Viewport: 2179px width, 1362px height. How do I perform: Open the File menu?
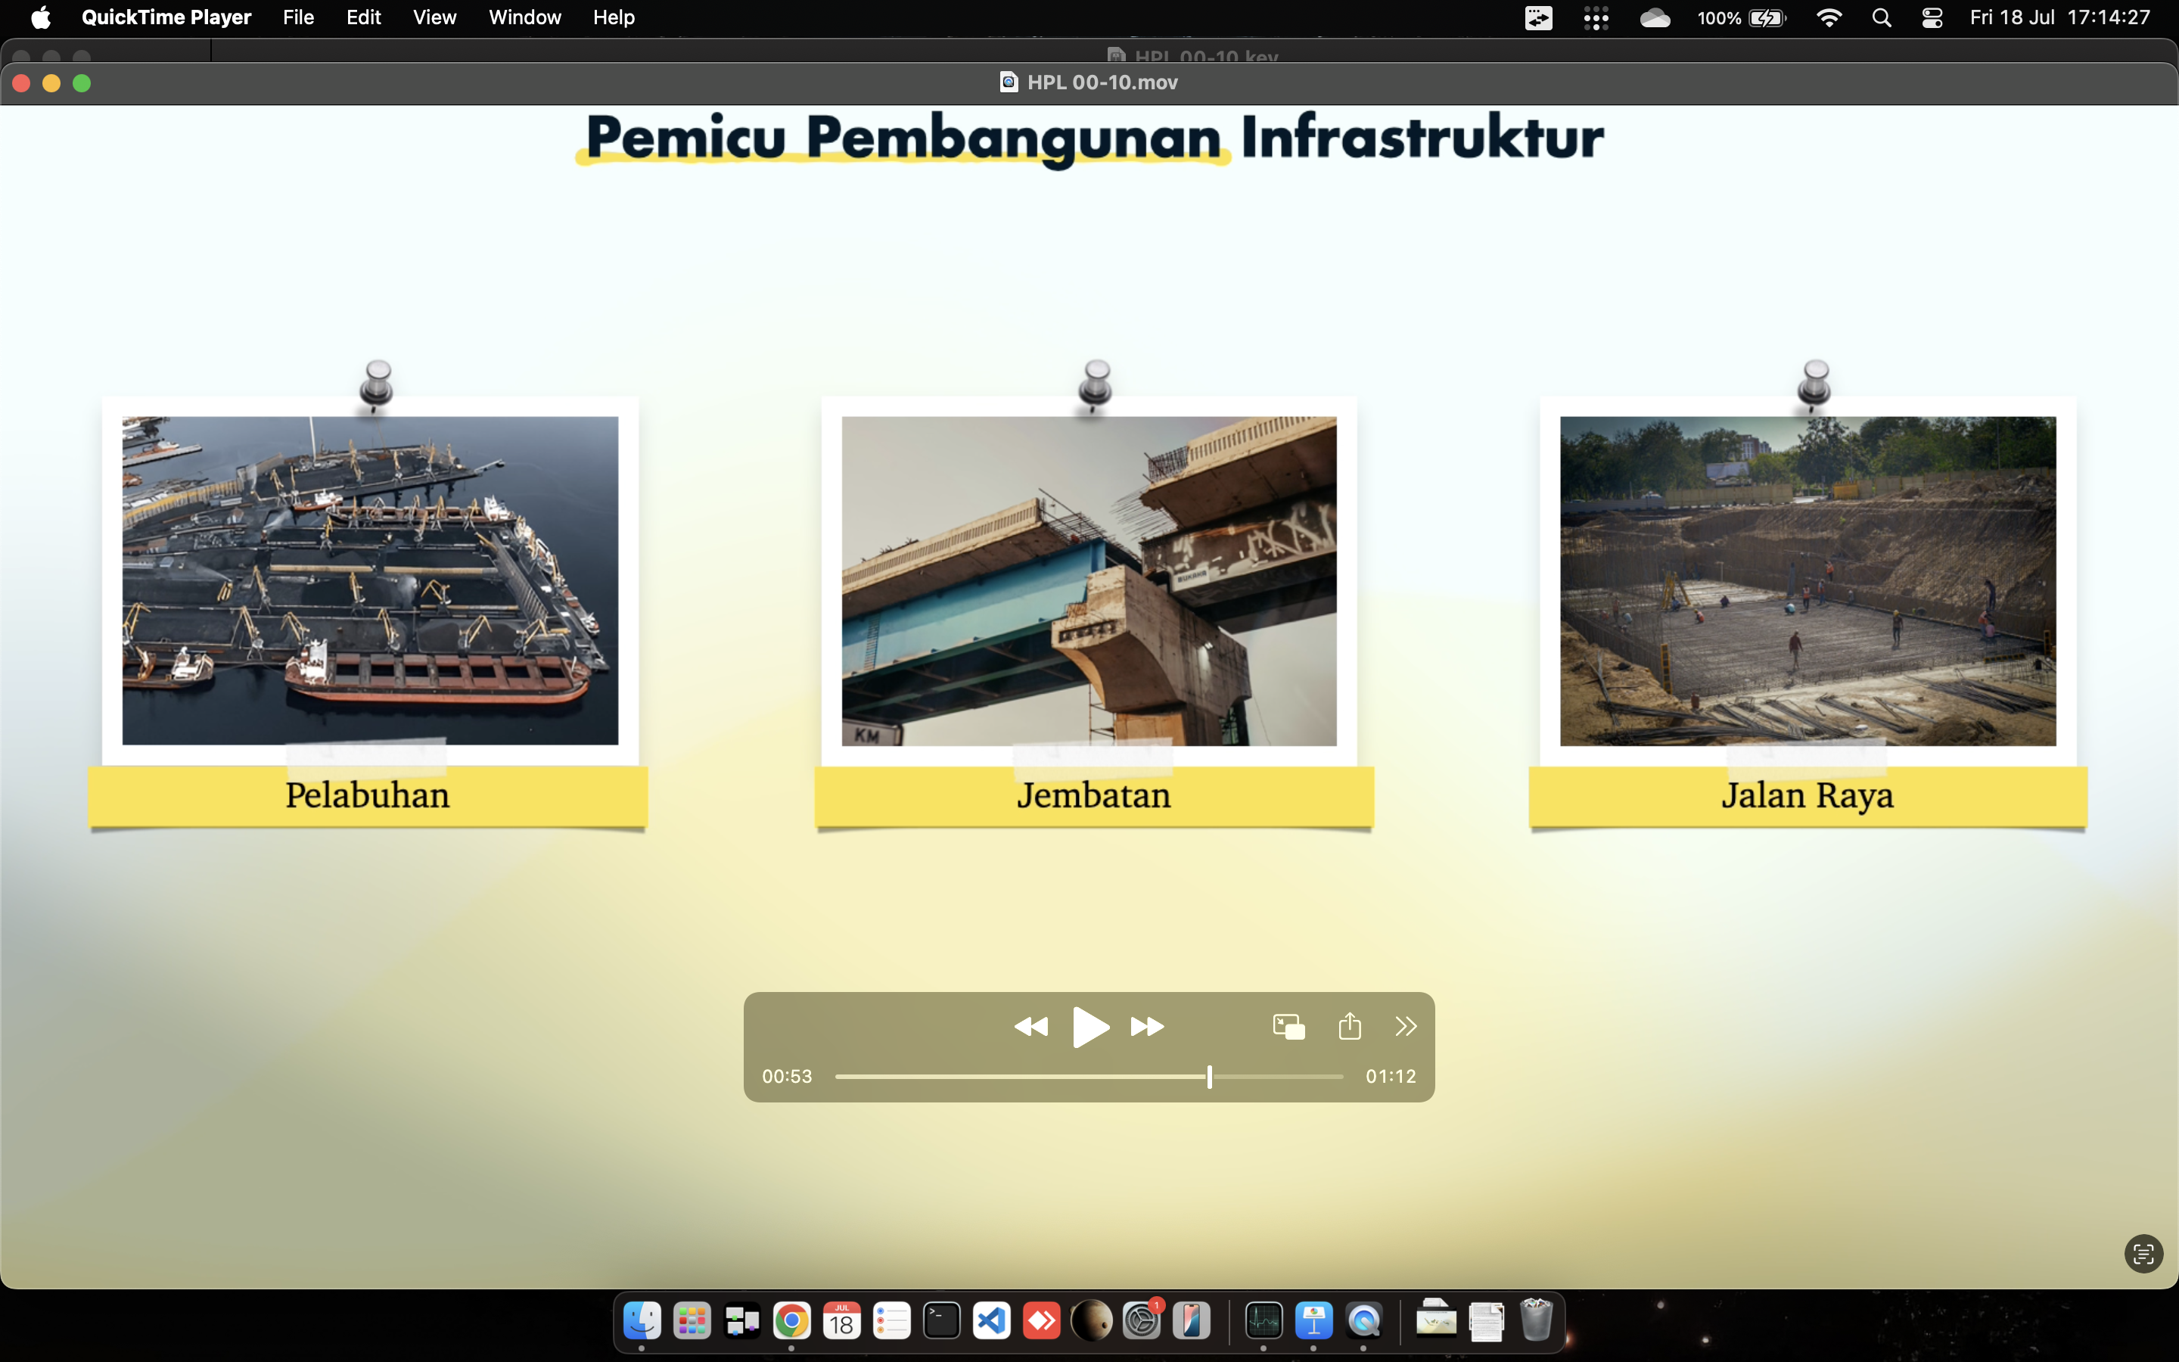pos(298,17)
